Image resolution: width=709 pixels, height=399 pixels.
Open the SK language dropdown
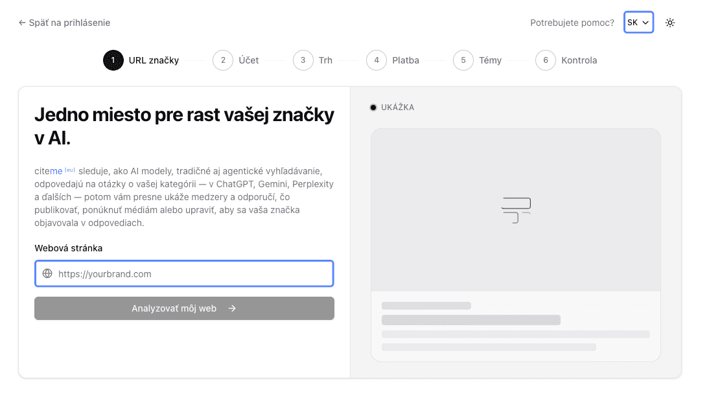point(638,22)
